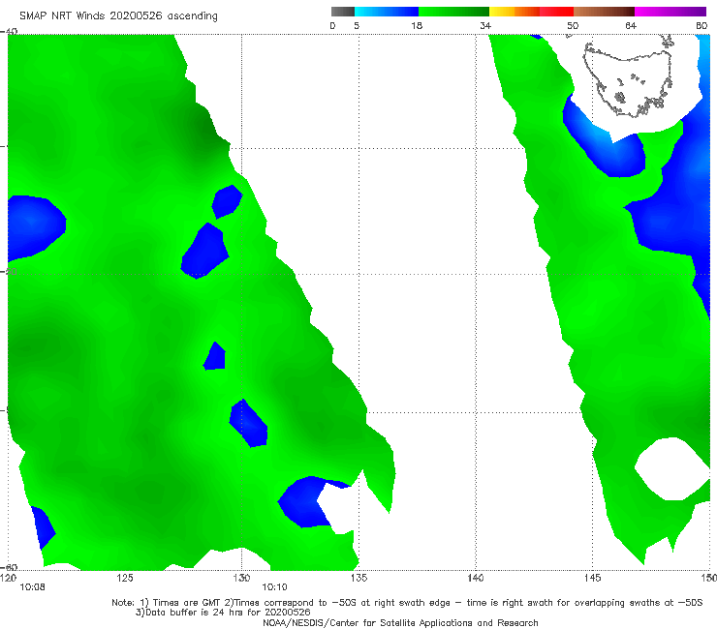Click the 'Note: 1) Times are GMT' footnote line
Image resolution: width=717 pixels, height=629 pixels.
(407, 603)
